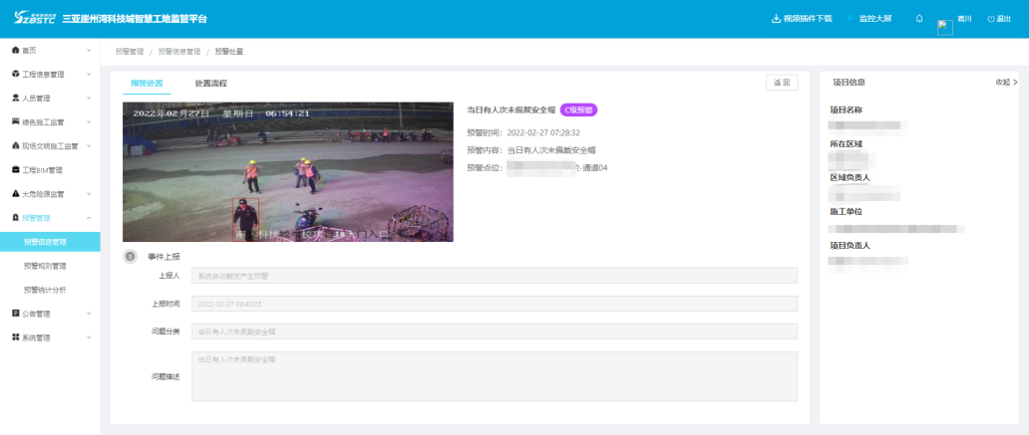Select the 预警规则管理 submenu item
The image size is (1029, 435).
tap(45, 266)
